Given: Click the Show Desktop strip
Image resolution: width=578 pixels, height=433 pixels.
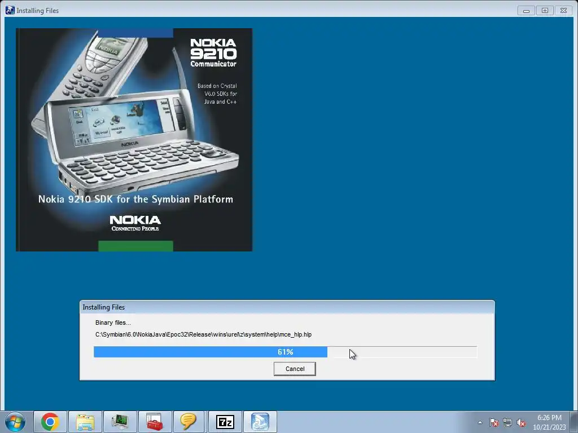Looking at the screenshot, I should pos(575,422).
